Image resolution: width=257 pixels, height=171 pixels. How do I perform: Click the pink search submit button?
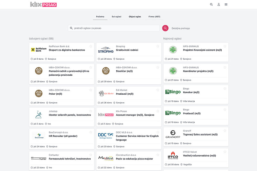coord(165,28)
